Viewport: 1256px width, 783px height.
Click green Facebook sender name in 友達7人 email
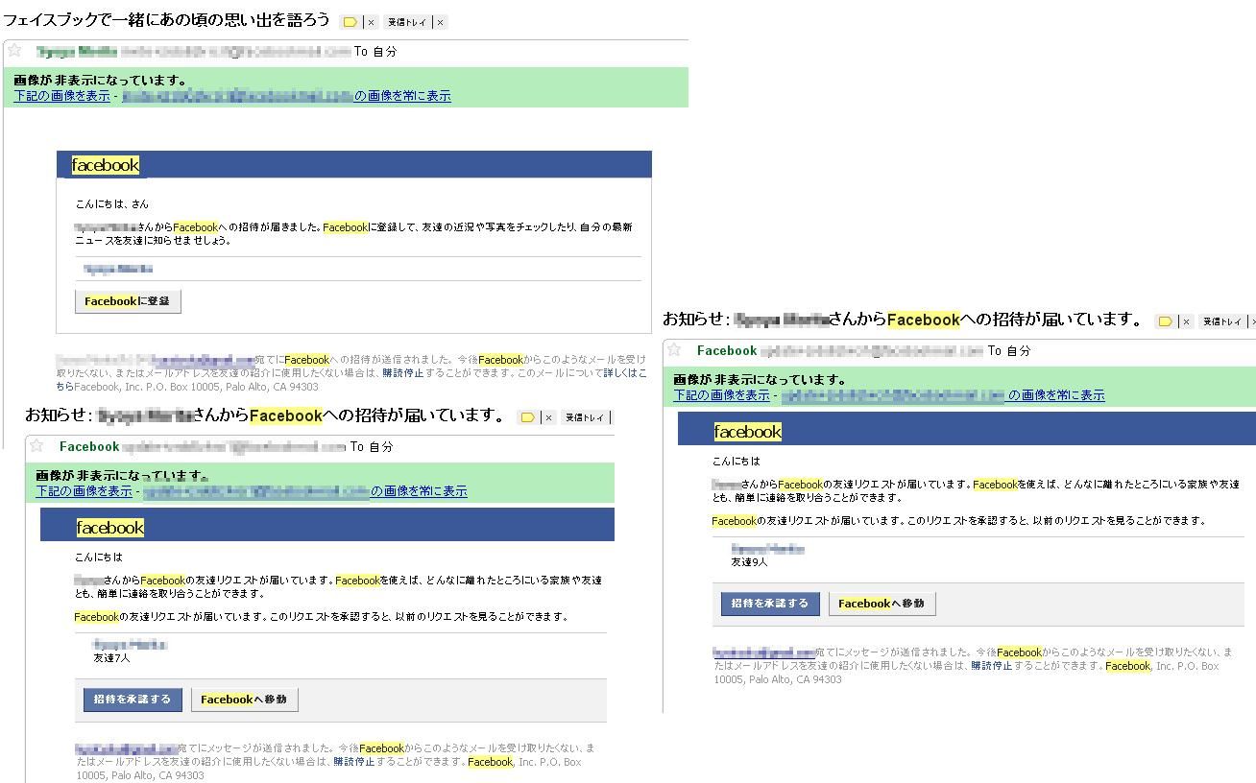point(89,446)
